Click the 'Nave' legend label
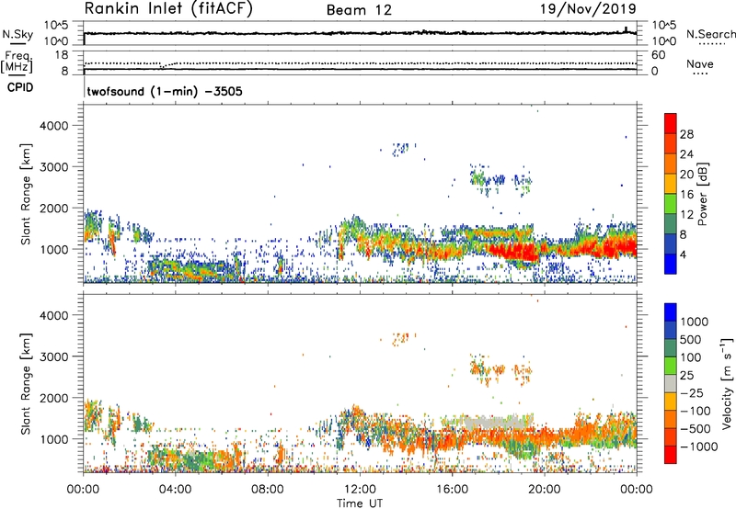The height and width of the screenshot is (509, 736). 699,64
